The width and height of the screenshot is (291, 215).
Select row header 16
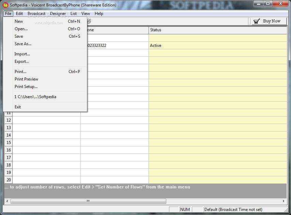9,150
